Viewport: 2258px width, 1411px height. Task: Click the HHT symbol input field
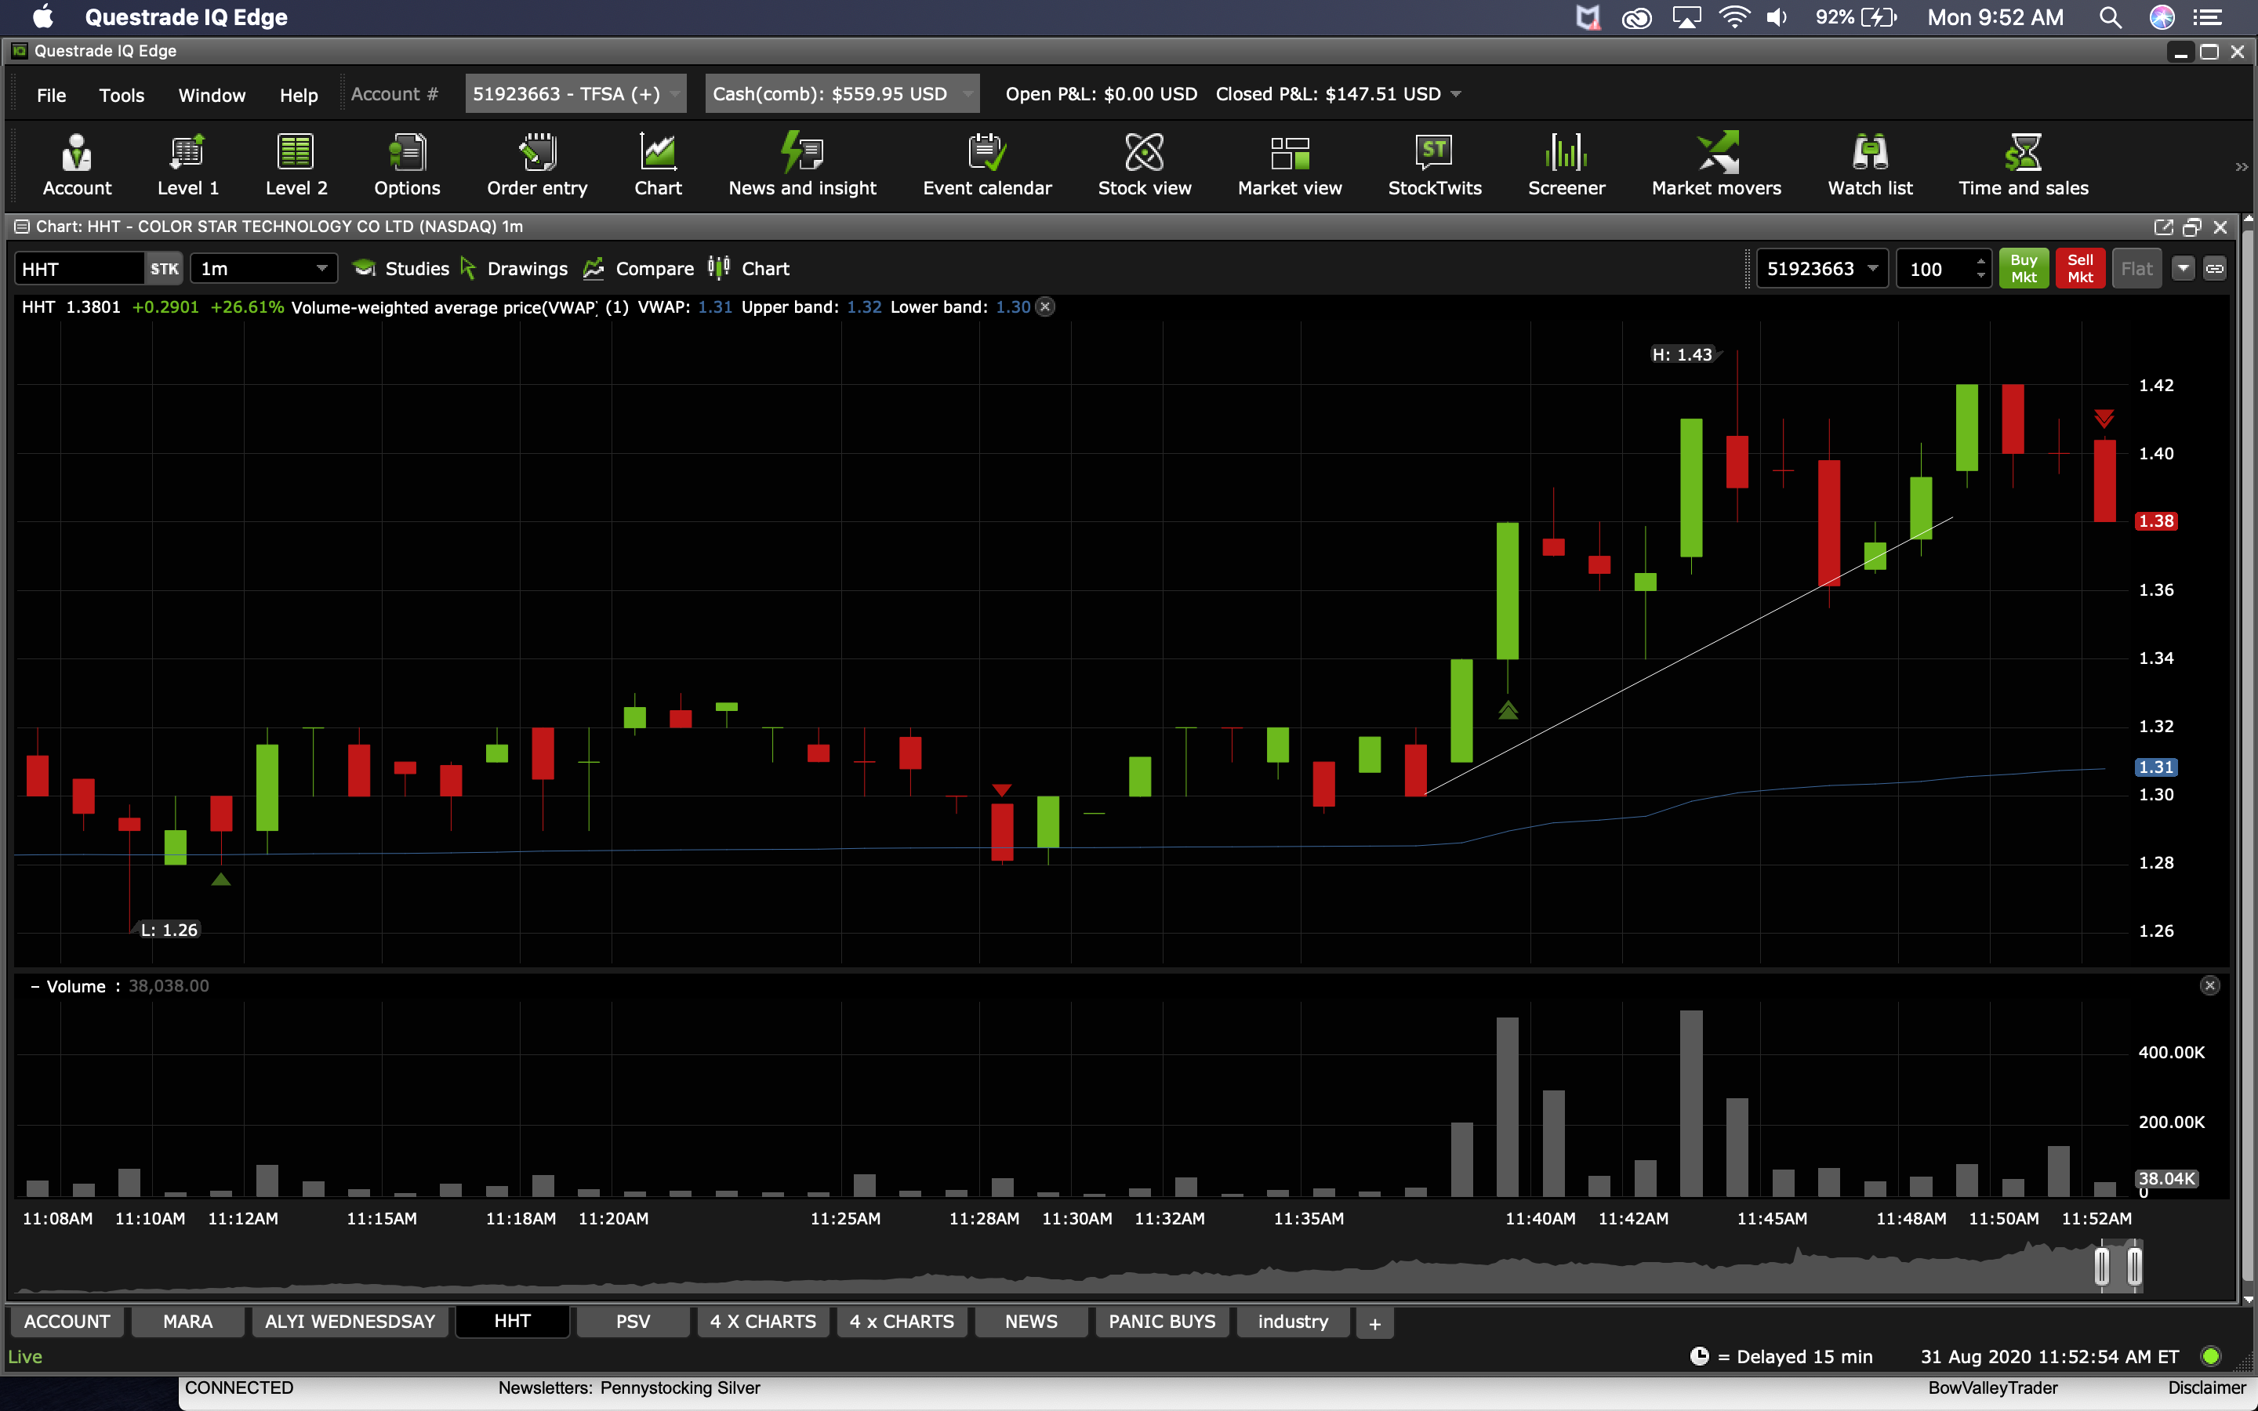[78, 269]
